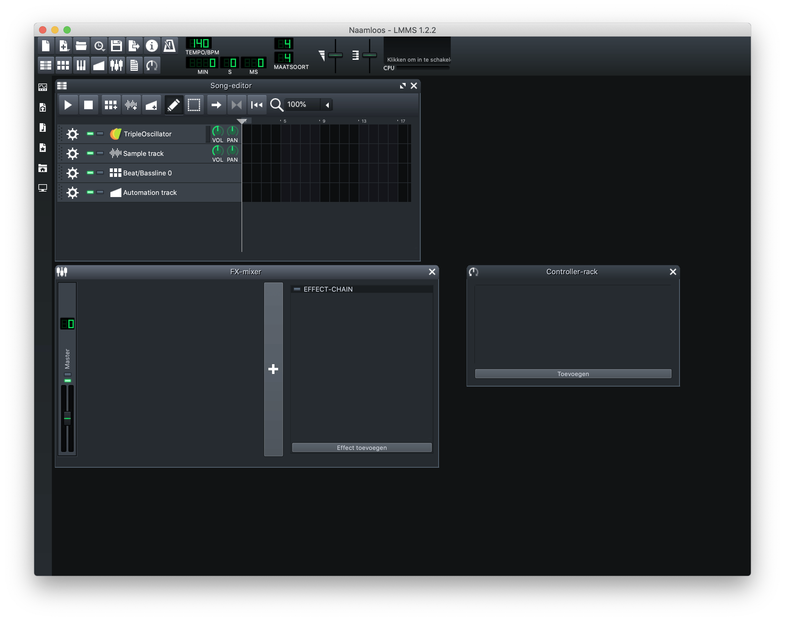Click Toevoegen in Controller-rack
Screen dimensions: 785x621
(573, 374)
